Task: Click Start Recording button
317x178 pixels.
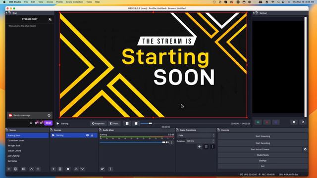Action: pos(263,143)
